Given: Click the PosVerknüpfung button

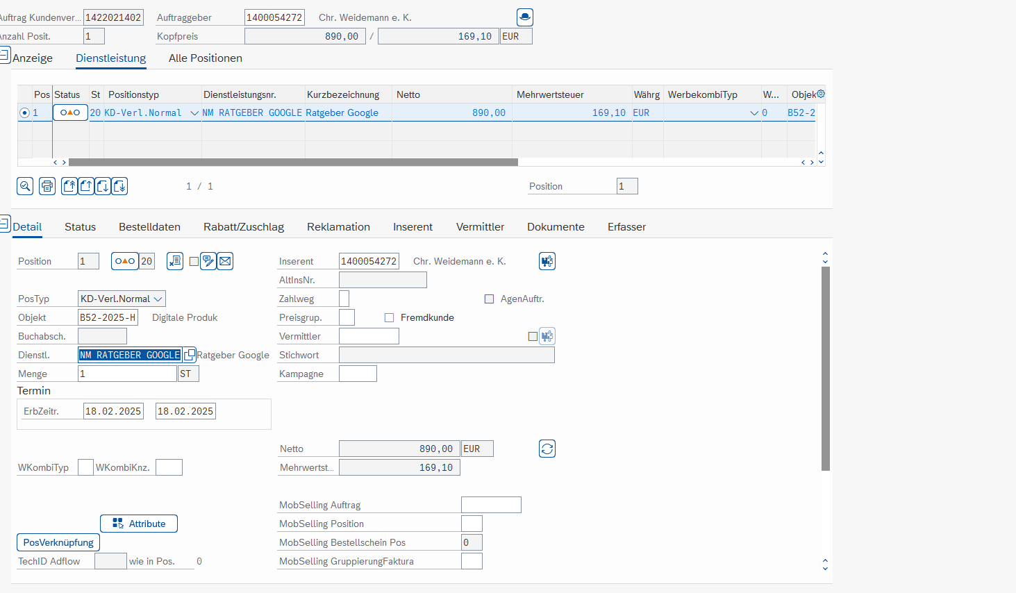Looking at the screenshot, I should pos(58,542).
